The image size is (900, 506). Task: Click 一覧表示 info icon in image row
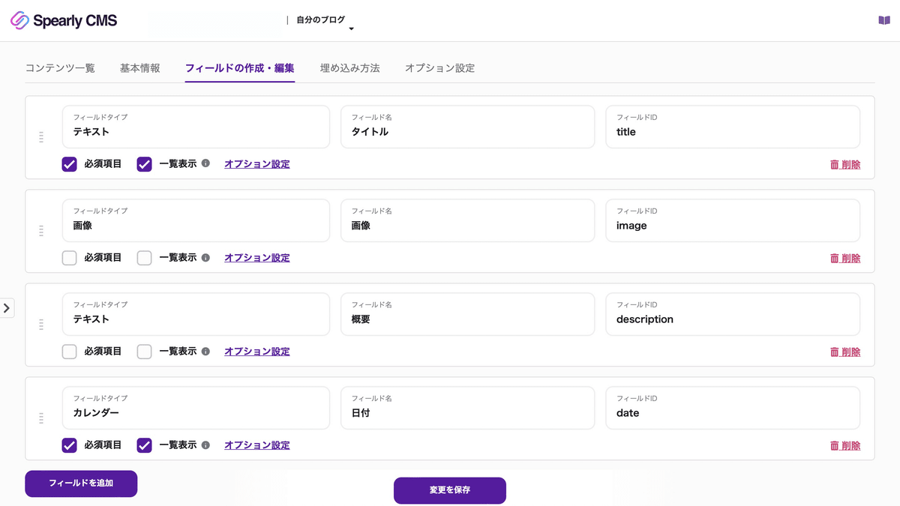pyautogui.click(x=206, y=257)
